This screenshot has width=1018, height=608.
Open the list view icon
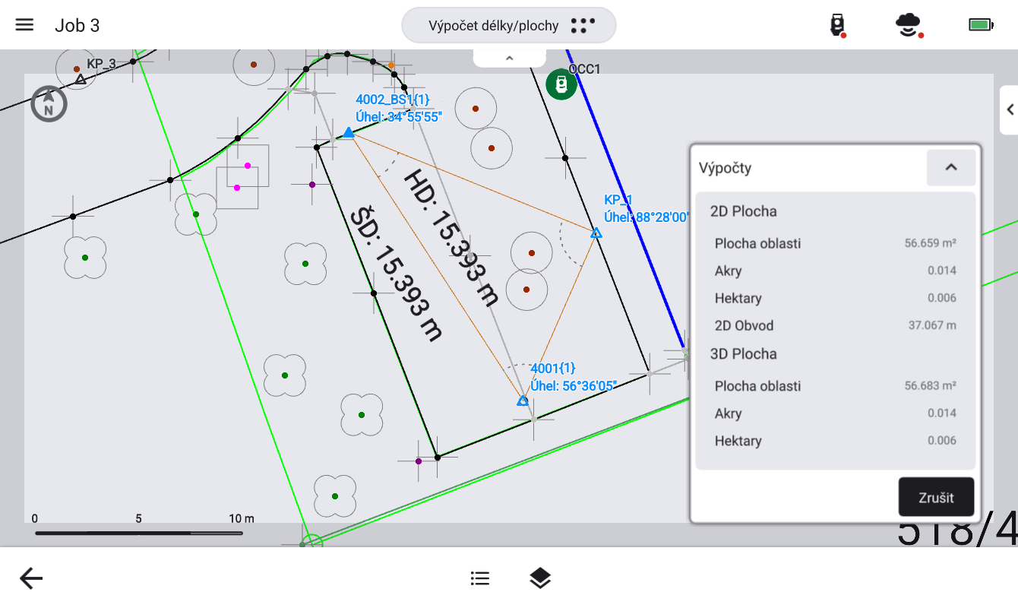coord(479,578)
